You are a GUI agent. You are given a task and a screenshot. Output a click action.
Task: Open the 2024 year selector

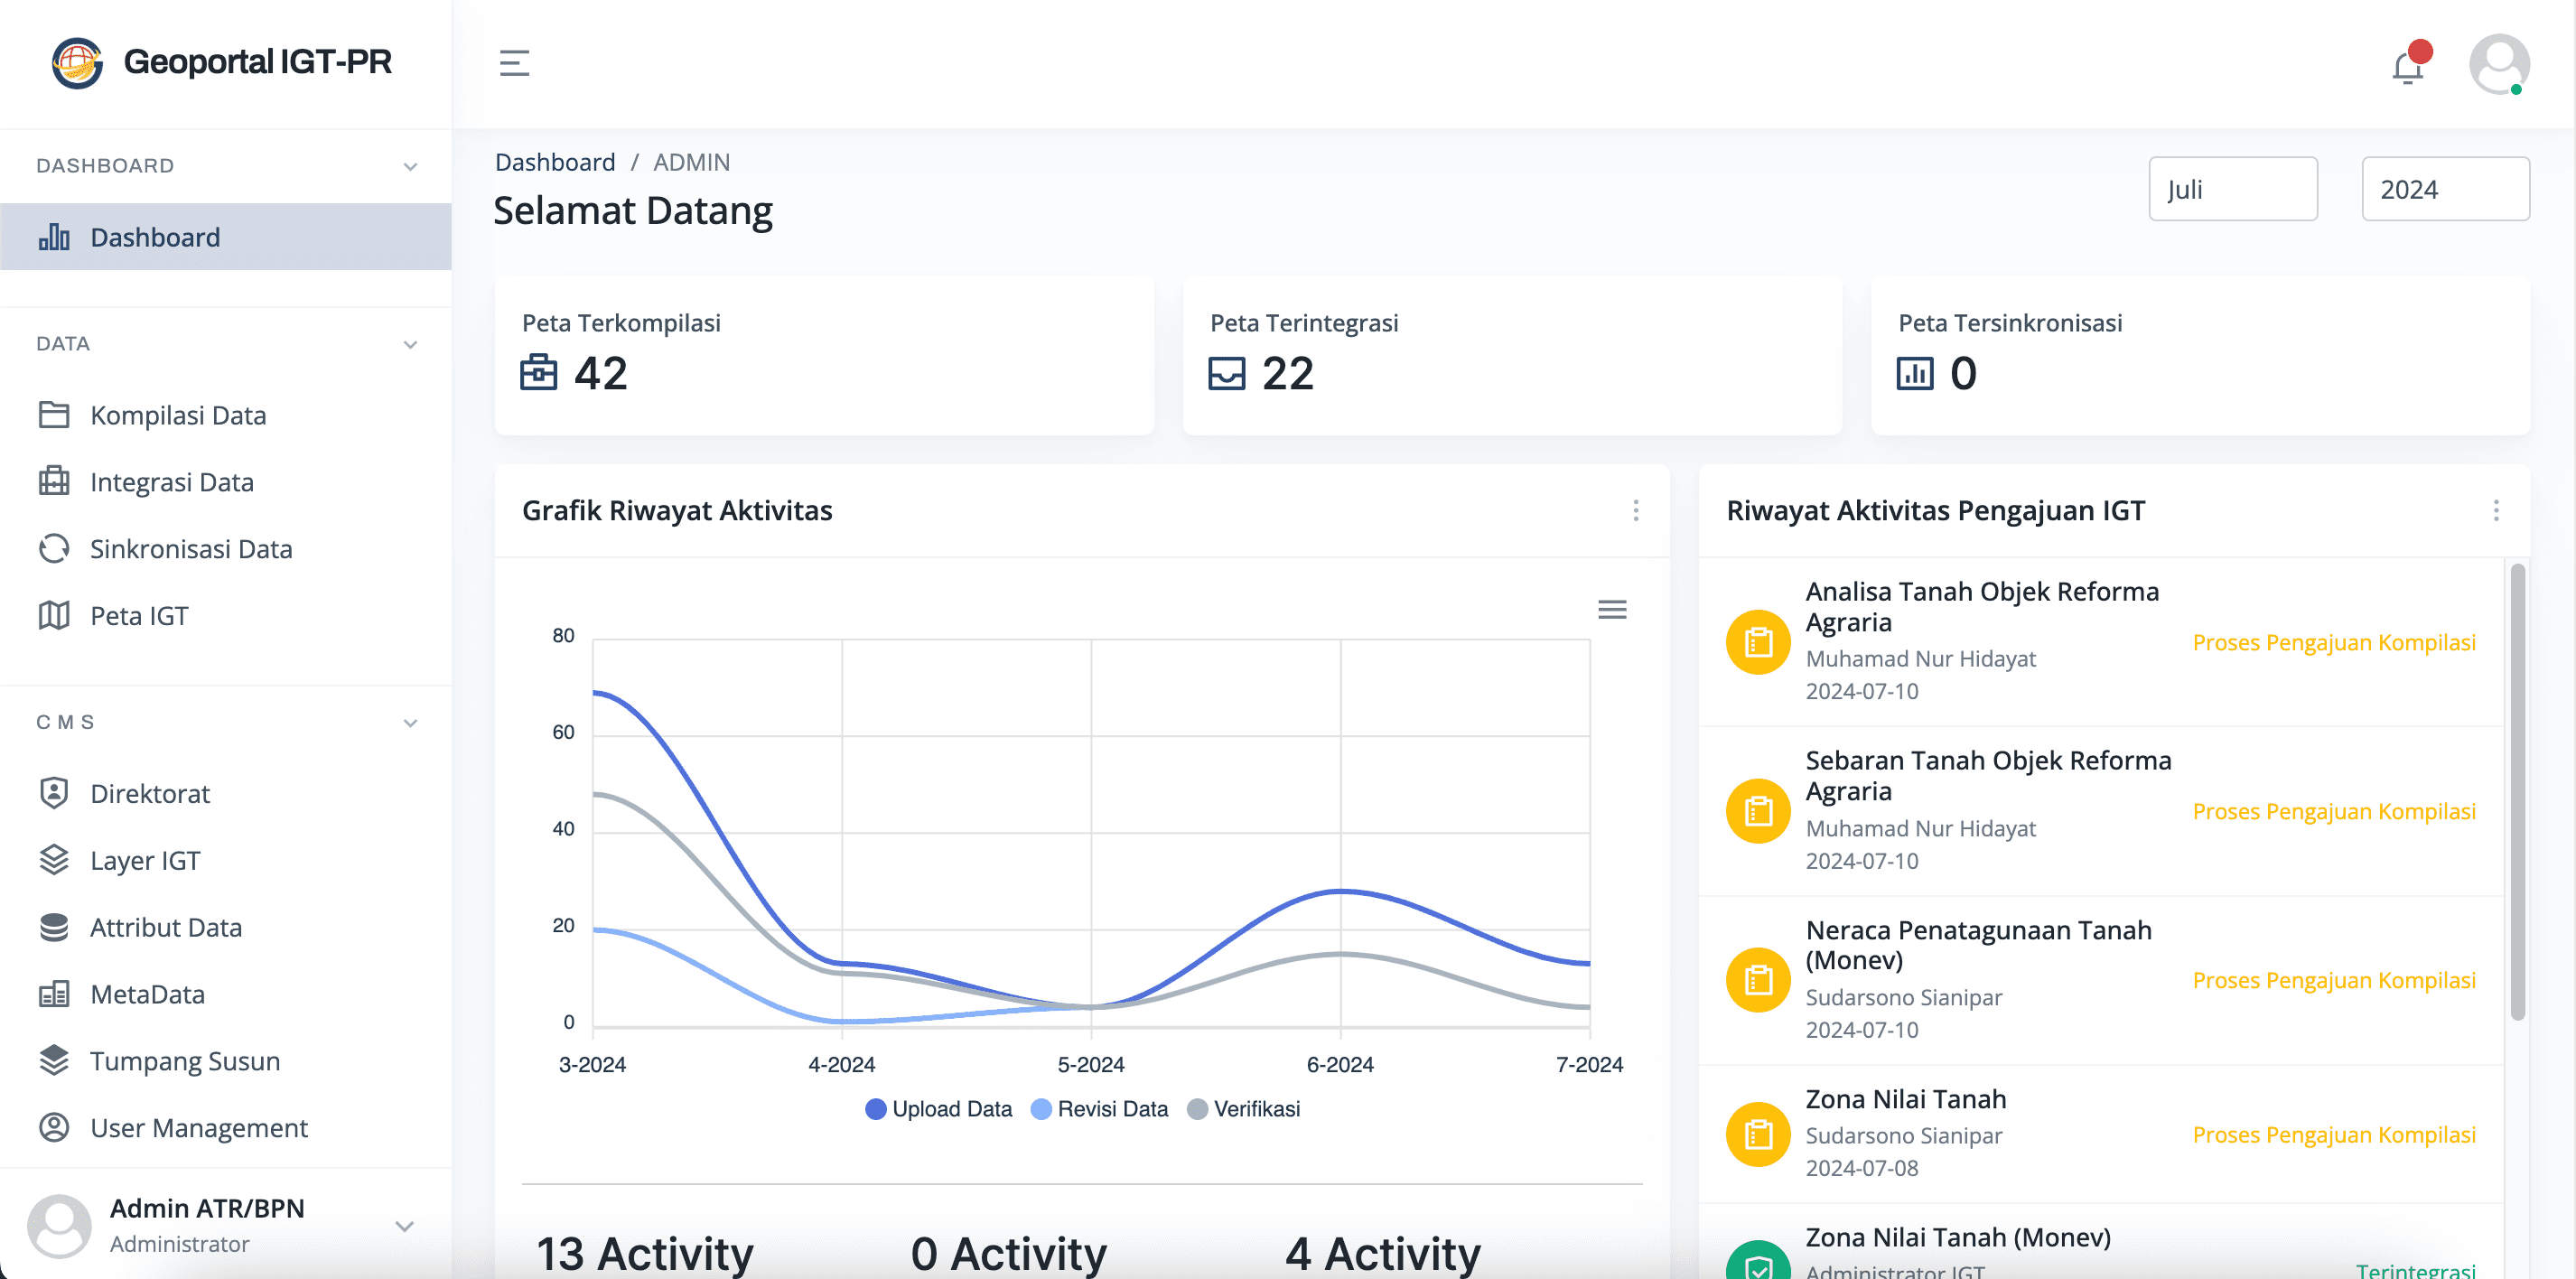point(2446,189)
